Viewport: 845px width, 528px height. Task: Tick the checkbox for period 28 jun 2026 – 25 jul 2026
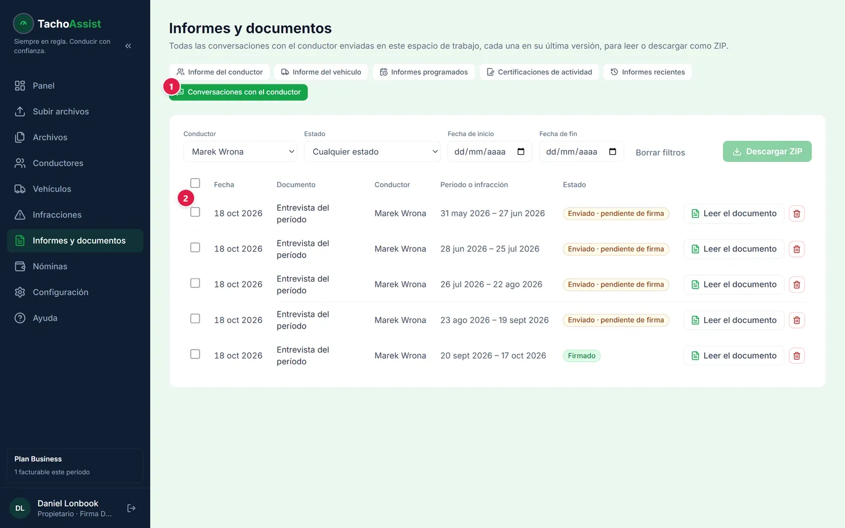click(x=195, y=248)
